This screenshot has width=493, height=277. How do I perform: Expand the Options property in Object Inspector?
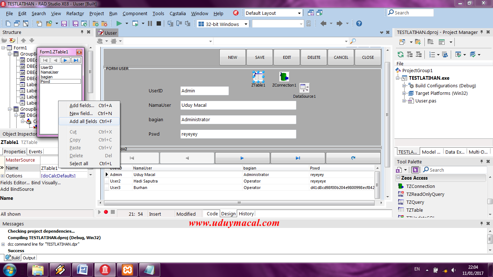tap(3, 176)
